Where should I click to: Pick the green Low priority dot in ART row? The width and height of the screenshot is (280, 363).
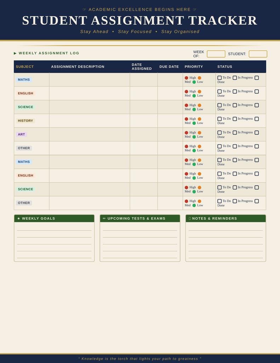coord(194,137)
